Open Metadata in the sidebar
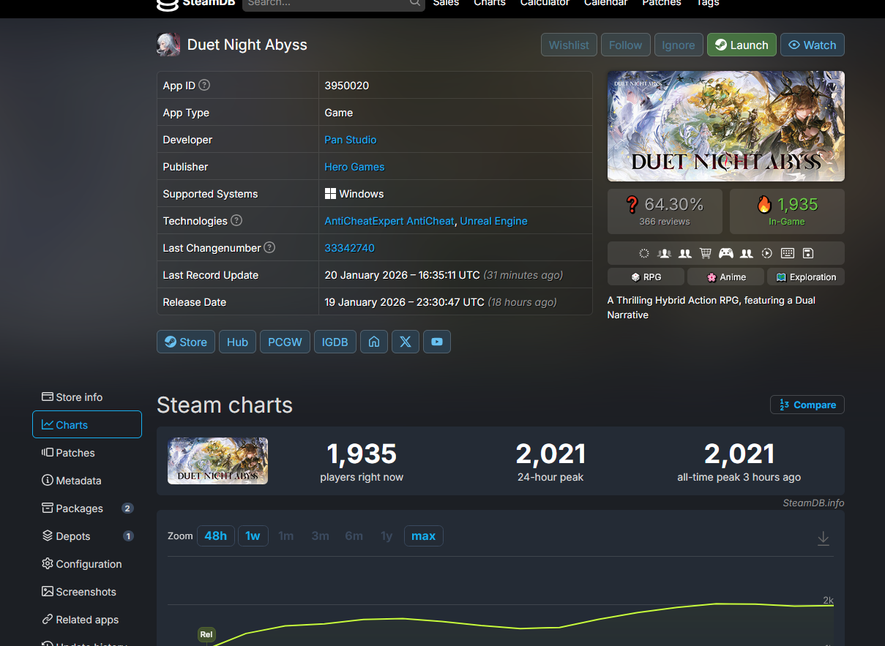885x646 pixels. pyautogui.click(x=87, y=481)
